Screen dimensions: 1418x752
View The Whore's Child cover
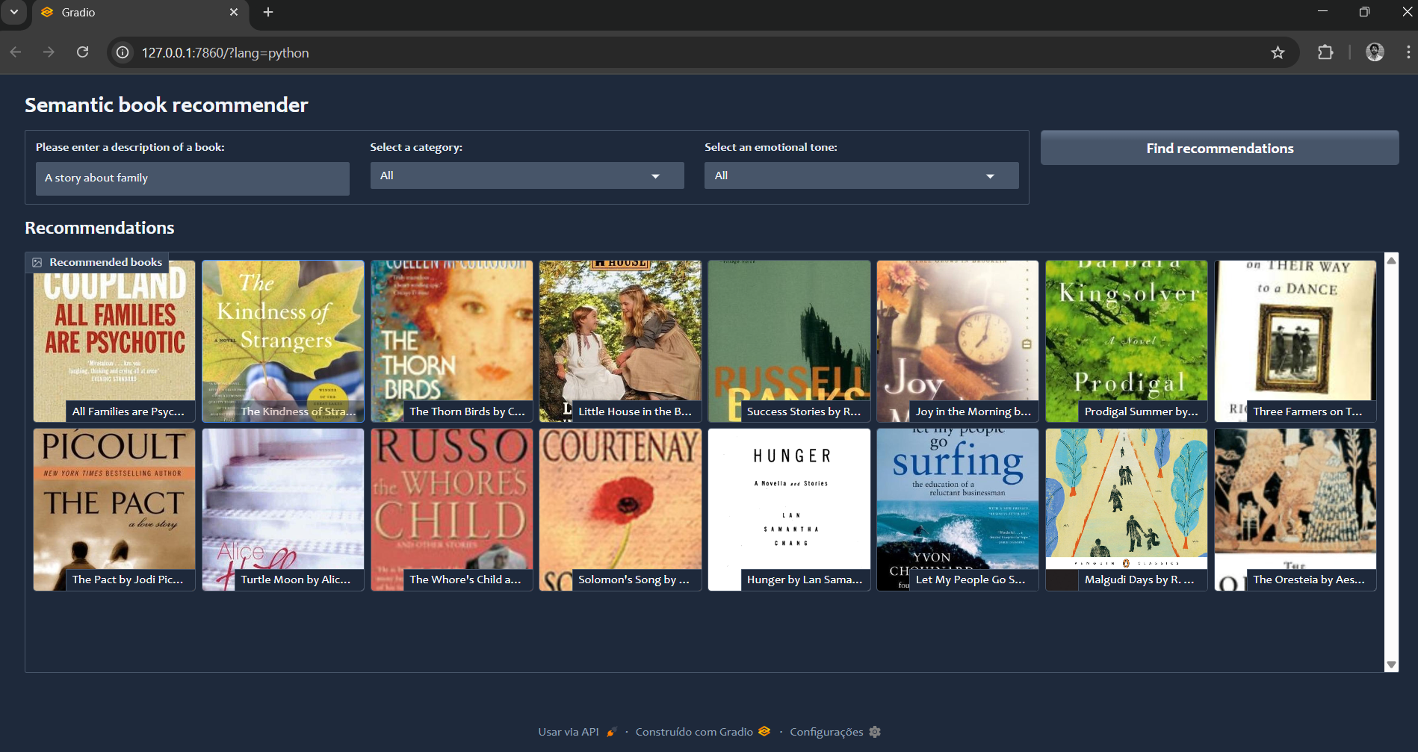pyautogui.click(x=452, y=509)
